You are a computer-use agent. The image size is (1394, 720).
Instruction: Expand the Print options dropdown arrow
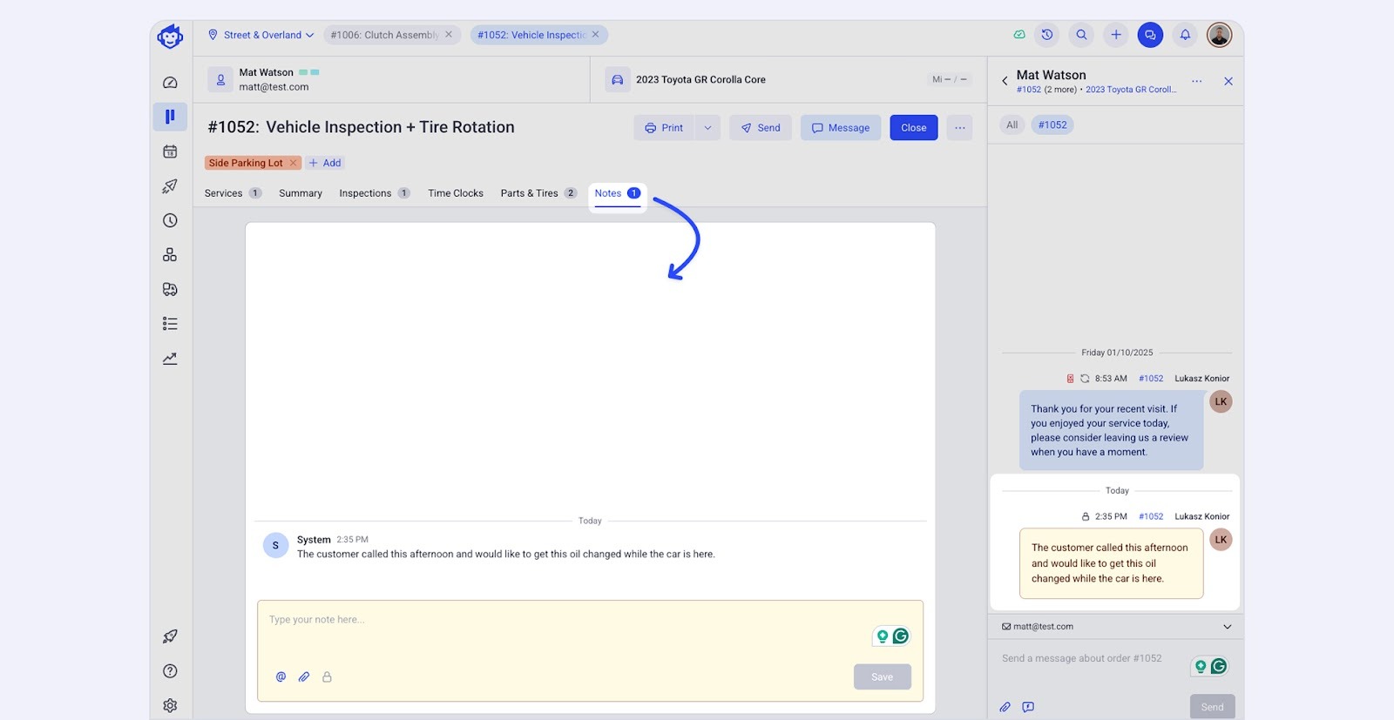pos(707,128)
